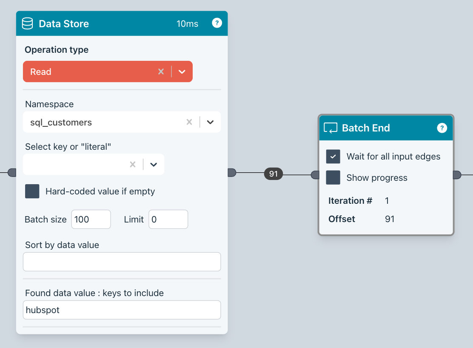Viewport: 473px width, 348px height.
Task: Click the Data Store output connector
Action: click(232, 172)
